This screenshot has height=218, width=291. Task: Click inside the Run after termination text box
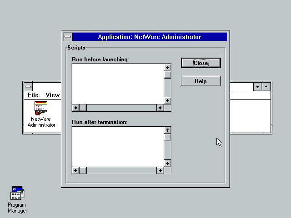(118, 146)
